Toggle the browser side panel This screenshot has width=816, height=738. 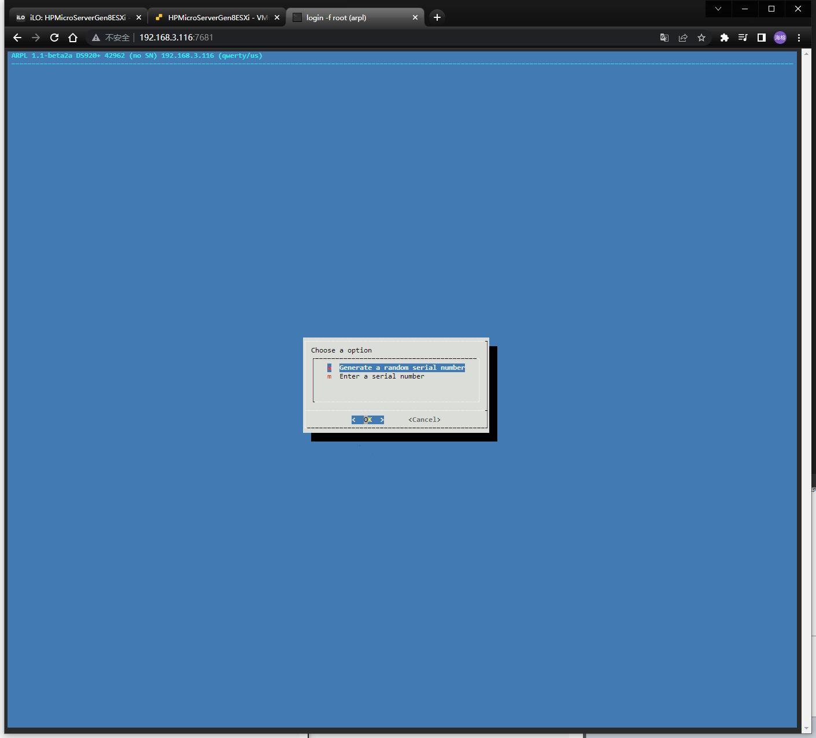(x=762, y=38)
